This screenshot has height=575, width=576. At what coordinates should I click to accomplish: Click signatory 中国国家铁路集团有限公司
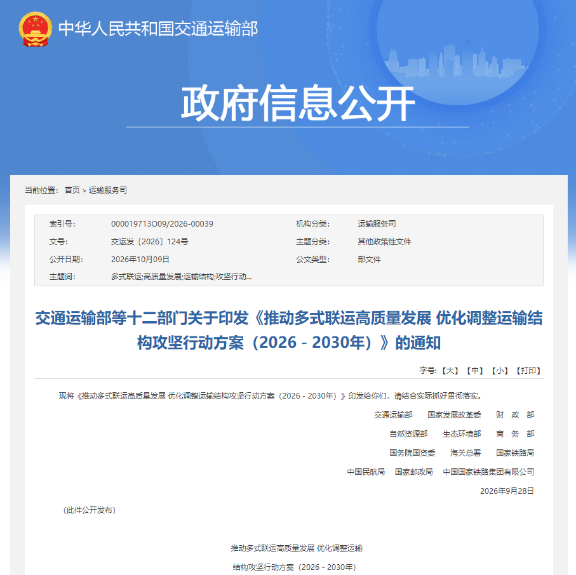tap(488, 472)
